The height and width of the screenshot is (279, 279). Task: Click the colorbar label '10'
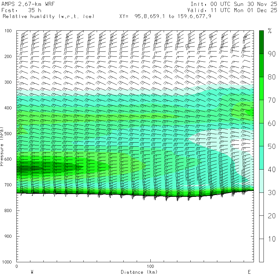tap(272, 239)
